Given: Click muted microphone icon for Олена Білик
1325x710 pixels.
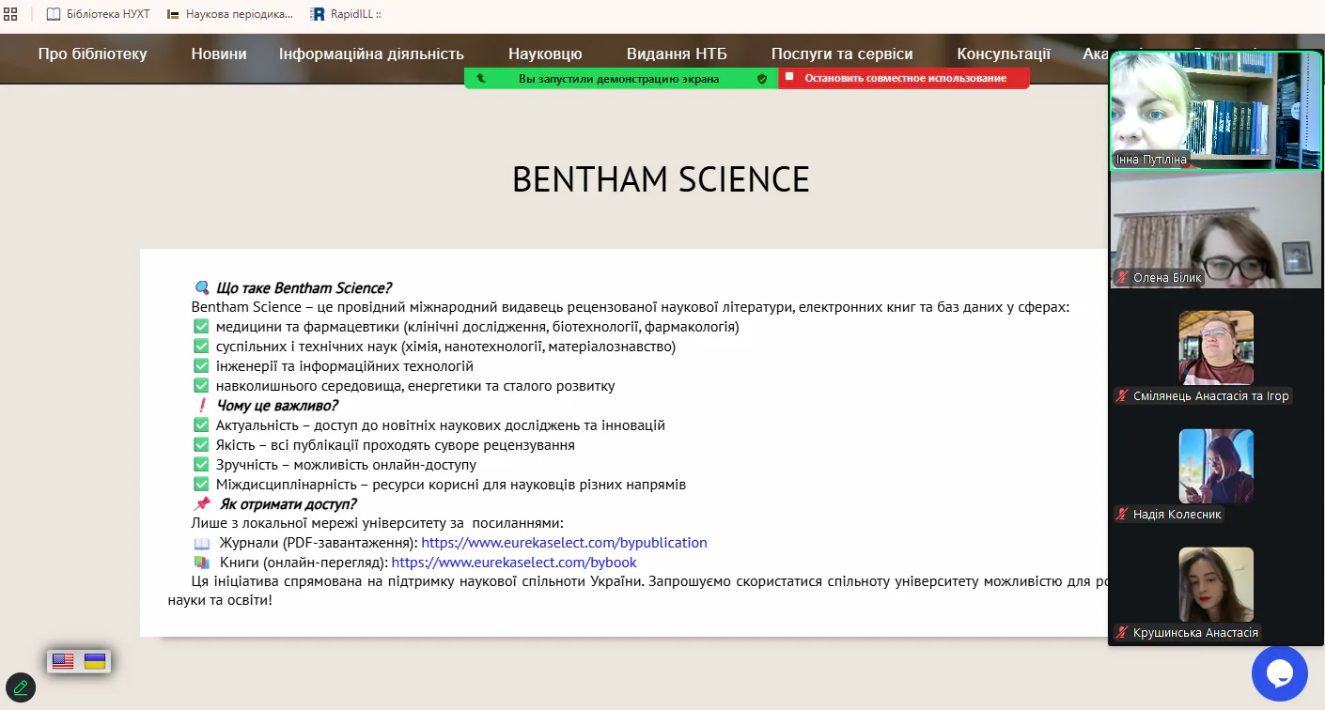Looking at the screenshot, I should point(1121,277).
